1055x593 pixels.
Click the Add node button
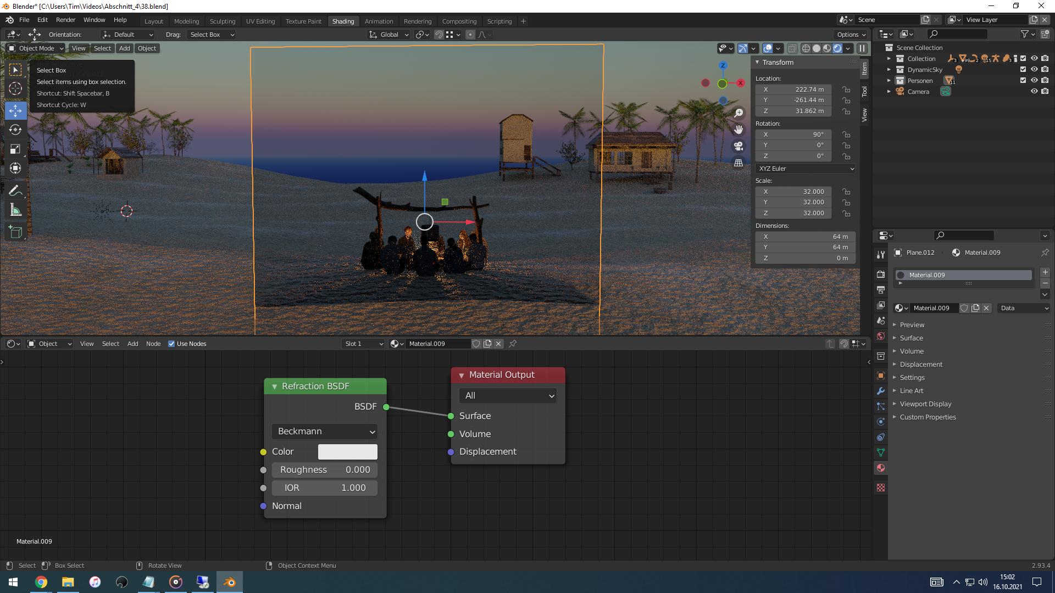[132, 343]
